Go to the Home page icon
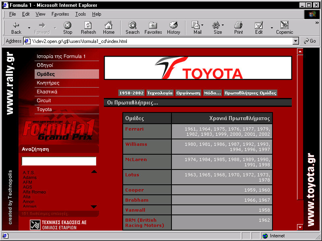The image size is (322, 241). 109,28
